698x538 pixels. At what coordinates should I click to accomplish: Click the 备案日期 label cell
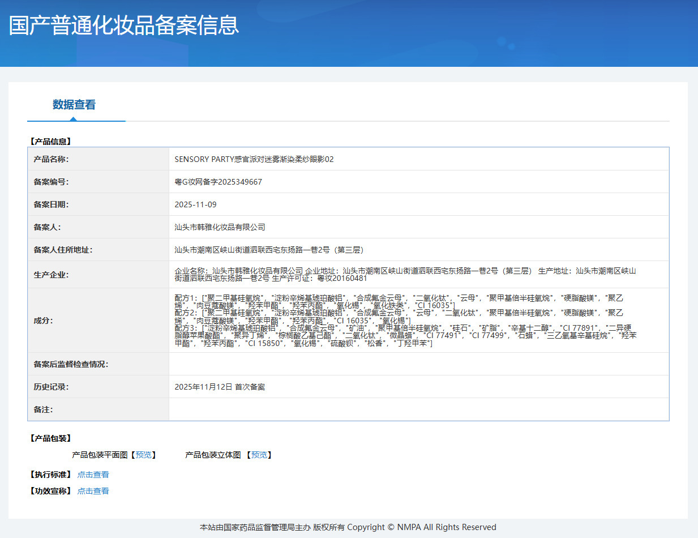[99, 204]
